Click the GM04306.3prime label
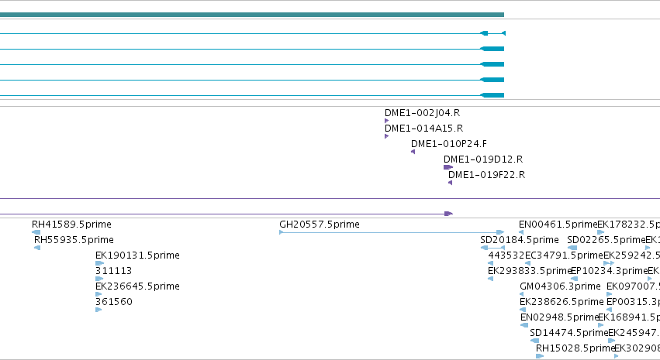The width and height of the screenshot is (660, 360). (x=560, y=286)
